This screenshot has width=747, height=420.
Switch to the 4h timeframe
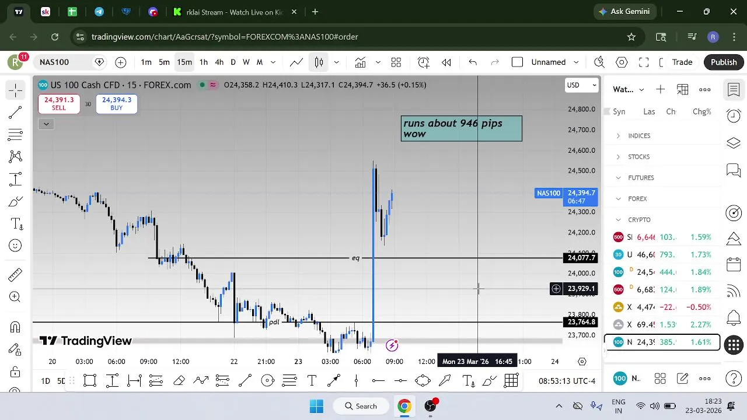click(x=219, y=62)
